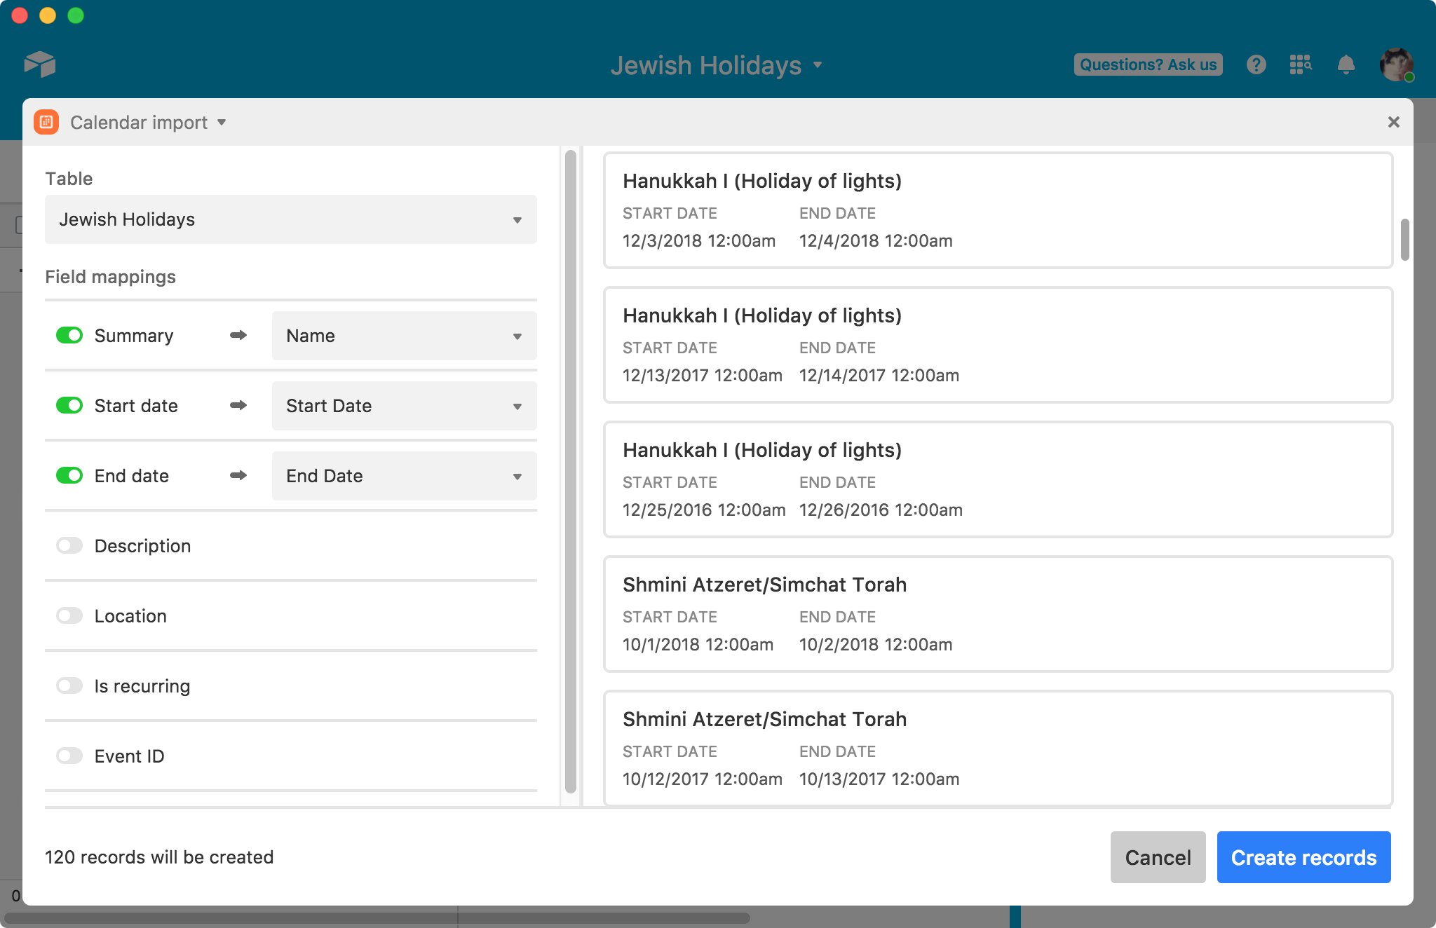Open the help question mark icon
Image resolution: width=1436 pixels, height=928 pixels.
coord(1256,64)
